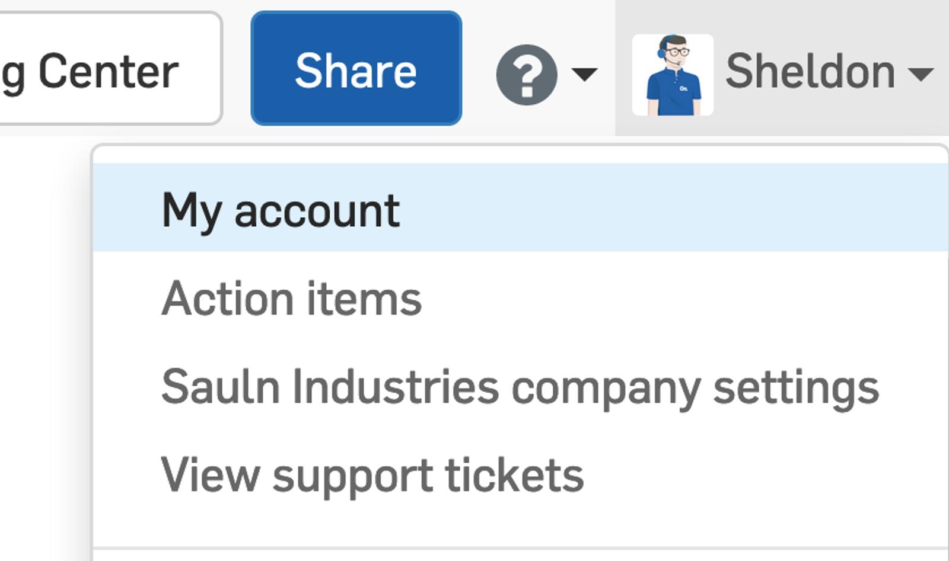Click the support agent profile thumbnail

[673, 75]
